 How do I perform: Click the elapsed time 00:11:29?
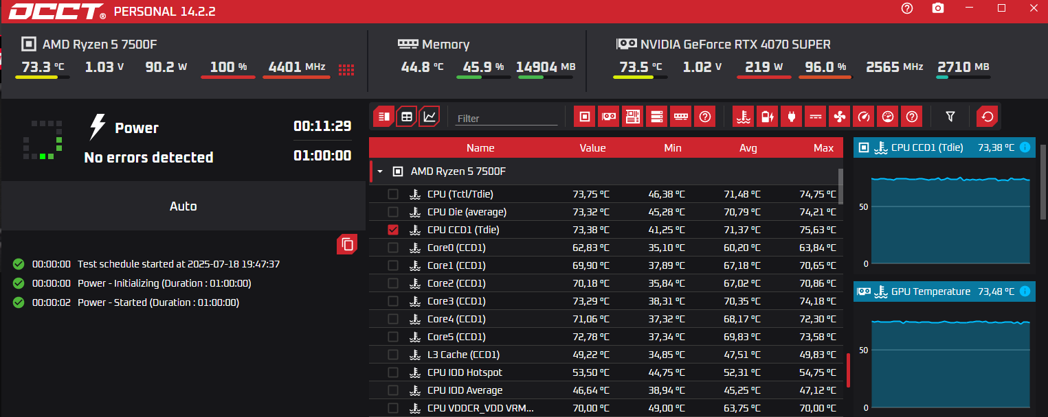[322, 126]
